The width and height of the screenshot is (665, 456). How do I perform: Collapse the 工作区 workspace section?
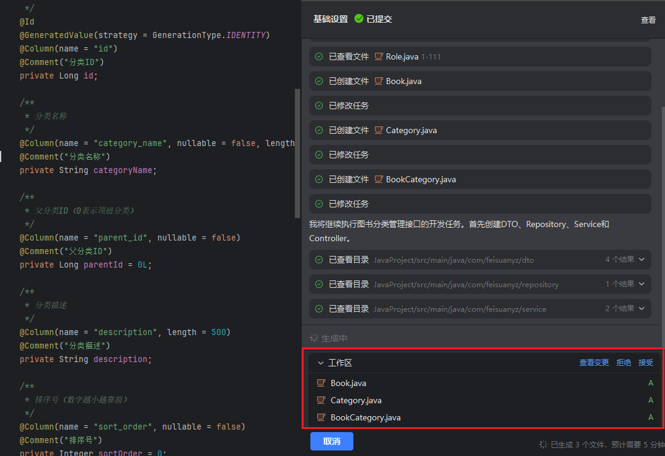(x=320, y=363)
